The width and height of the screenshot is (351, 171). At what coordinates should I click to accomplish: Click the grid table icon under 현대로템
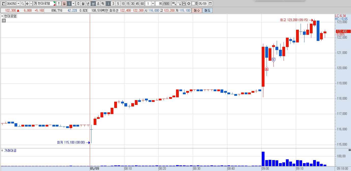pos(4,21)
